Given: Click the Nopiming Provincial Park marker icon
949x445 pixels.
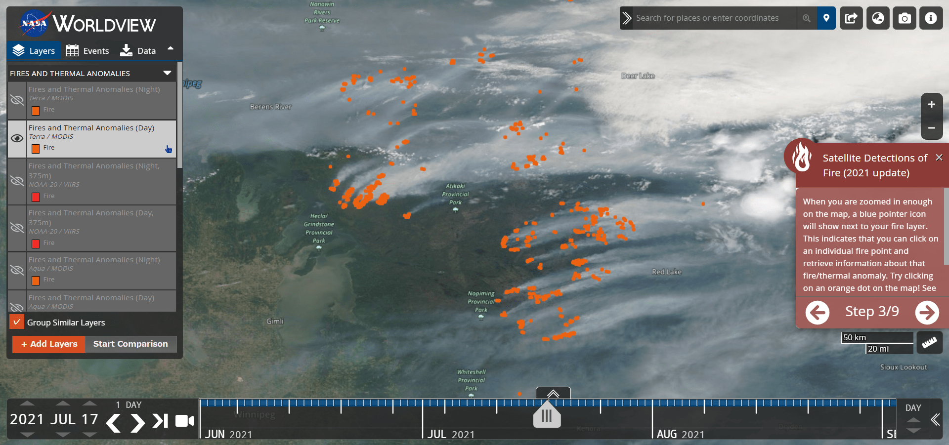Looking at the screenshot, I should click(481, 318).
